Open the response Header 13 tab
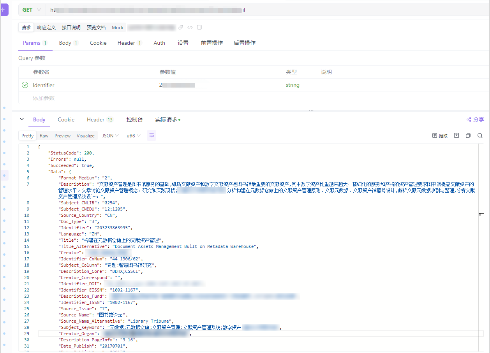Screen dimensions: 490x353 (x=100, y=119)
